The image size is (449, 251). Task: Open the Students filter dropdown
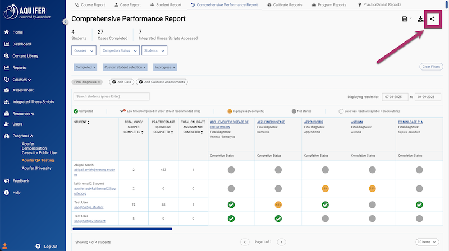(x=154, y=50)
